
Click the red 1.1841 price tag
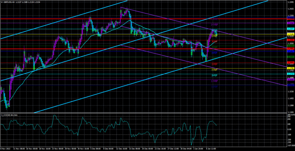[290, 63]
